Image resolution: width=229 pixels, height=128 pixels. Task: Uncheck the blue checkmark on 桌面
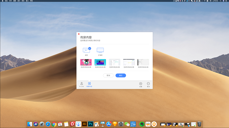[90, 48]
